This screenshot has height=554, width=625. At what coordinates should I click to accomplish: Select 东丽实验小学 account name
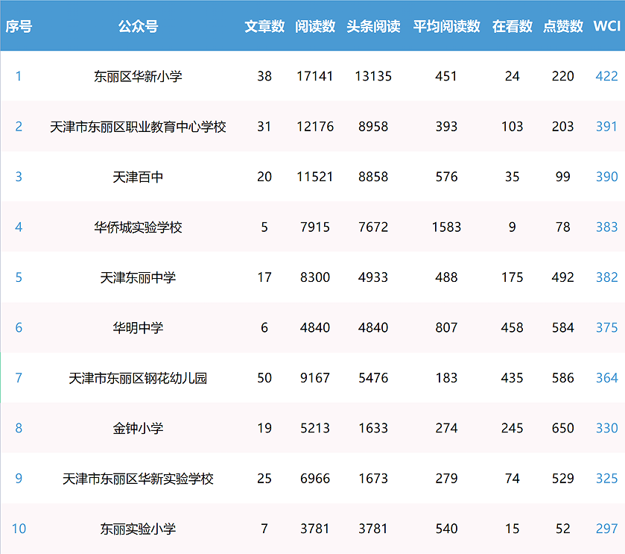[138, 529]
